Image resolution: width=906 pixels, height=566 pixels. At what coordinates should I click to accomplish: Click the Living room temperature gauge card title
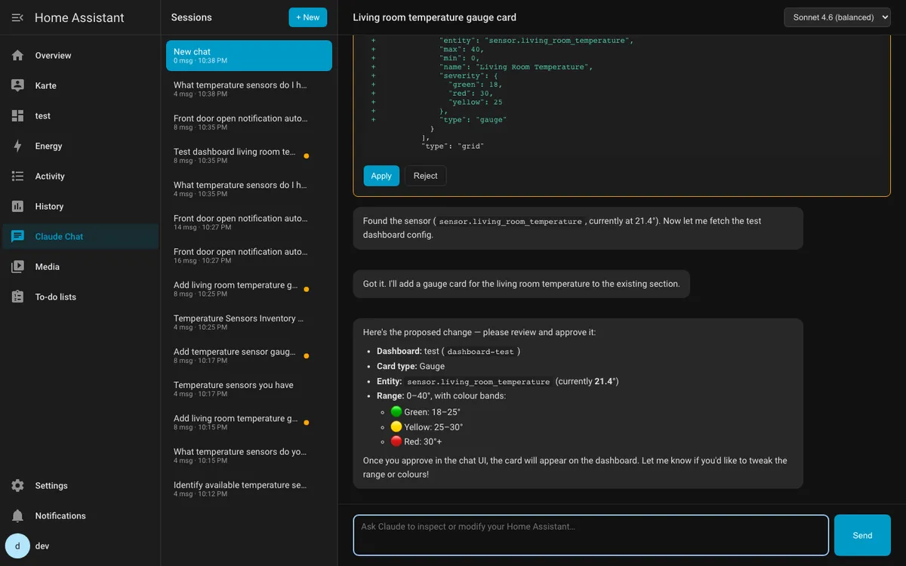pos(435,17)
